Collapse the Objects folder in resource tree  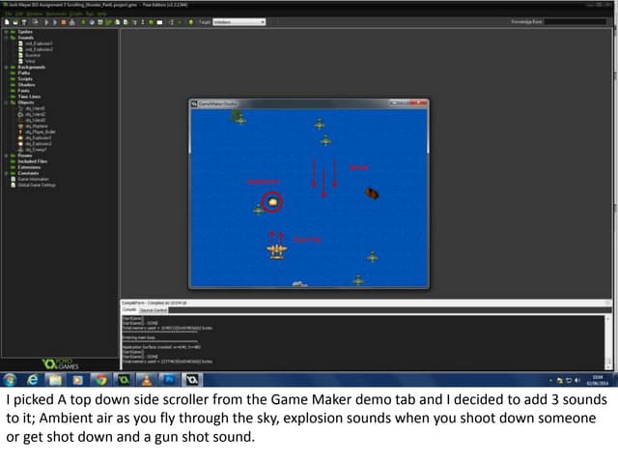click(5, 101)
